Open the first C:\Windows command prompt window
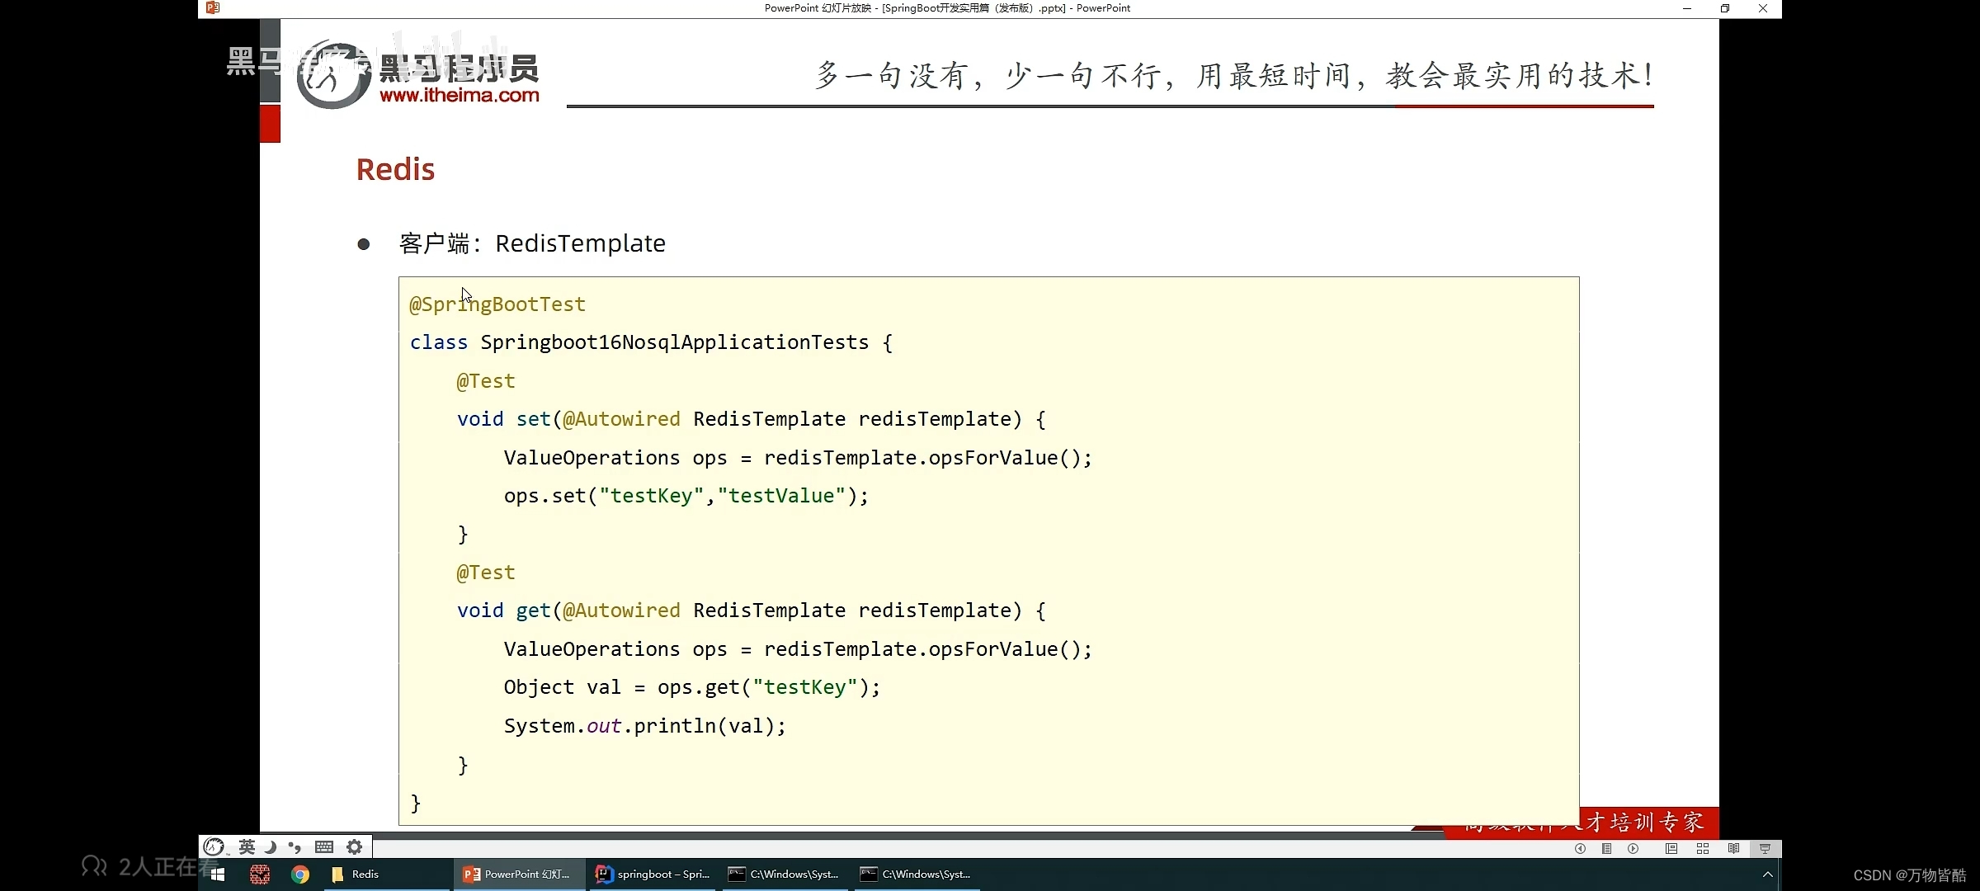This screenshot has height=891, width=1980. (x=783, y=874)
